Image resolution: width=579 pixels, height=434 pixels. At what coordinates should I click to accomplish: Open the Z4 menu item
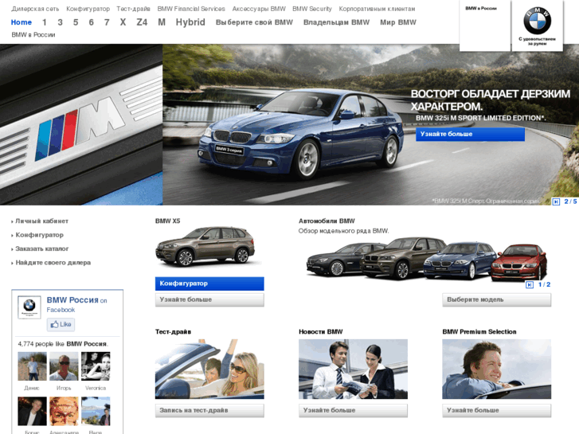point(142,22)
